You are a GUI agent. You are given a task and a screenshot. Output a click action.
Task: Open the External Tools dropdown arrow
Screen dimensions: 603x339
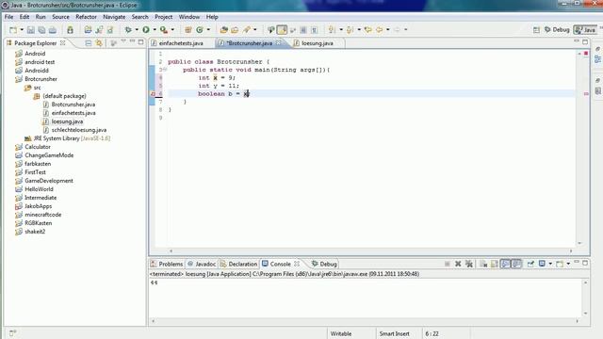[x=172, y=29]
